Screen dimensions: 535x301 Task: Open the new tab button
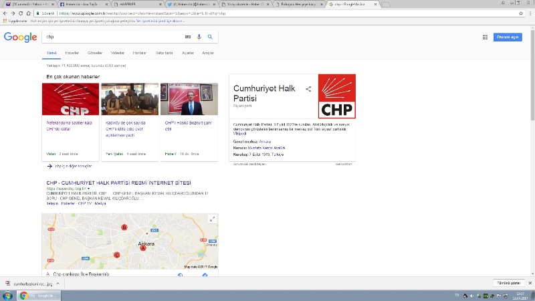[x=386, y=5]
